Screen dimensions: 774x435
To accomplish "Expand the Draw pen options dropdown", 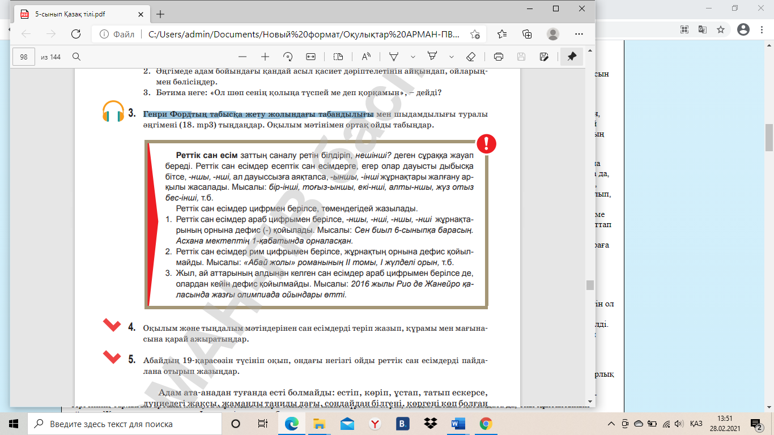I will tap(413, 57).
